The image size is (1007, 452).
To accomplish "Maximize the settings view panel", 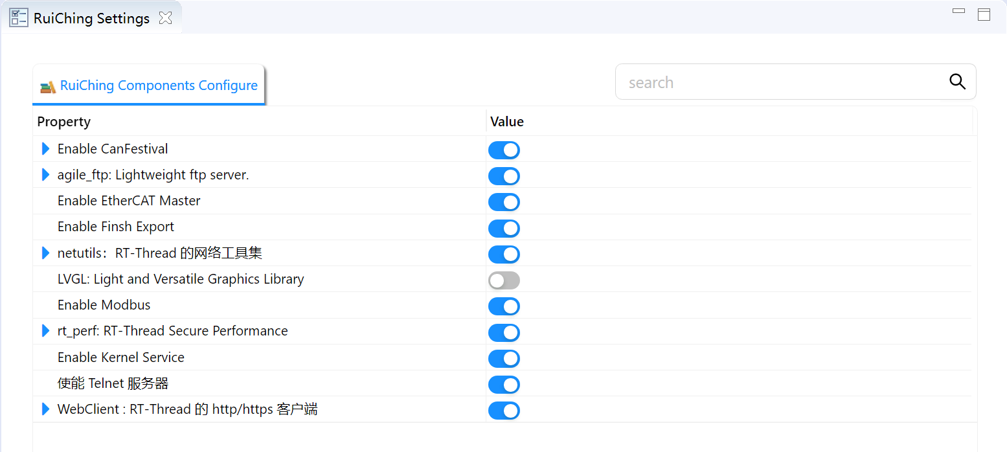I will (984, 14).
